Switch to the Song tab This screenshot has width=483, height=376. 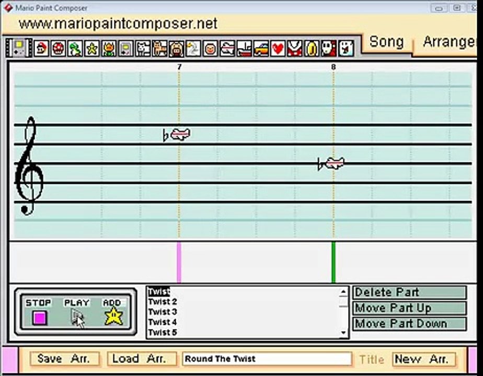[386, 42]
